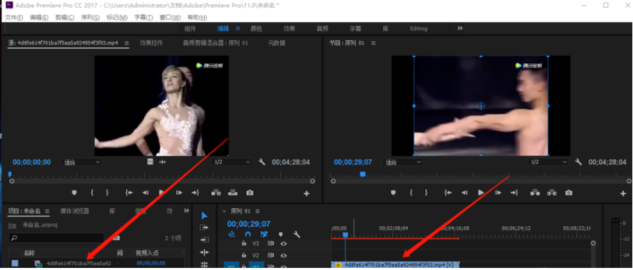This screenshot has width=633, height=270.
Task: Step forward one frame in Source monitor
Action: click(179, 193)
